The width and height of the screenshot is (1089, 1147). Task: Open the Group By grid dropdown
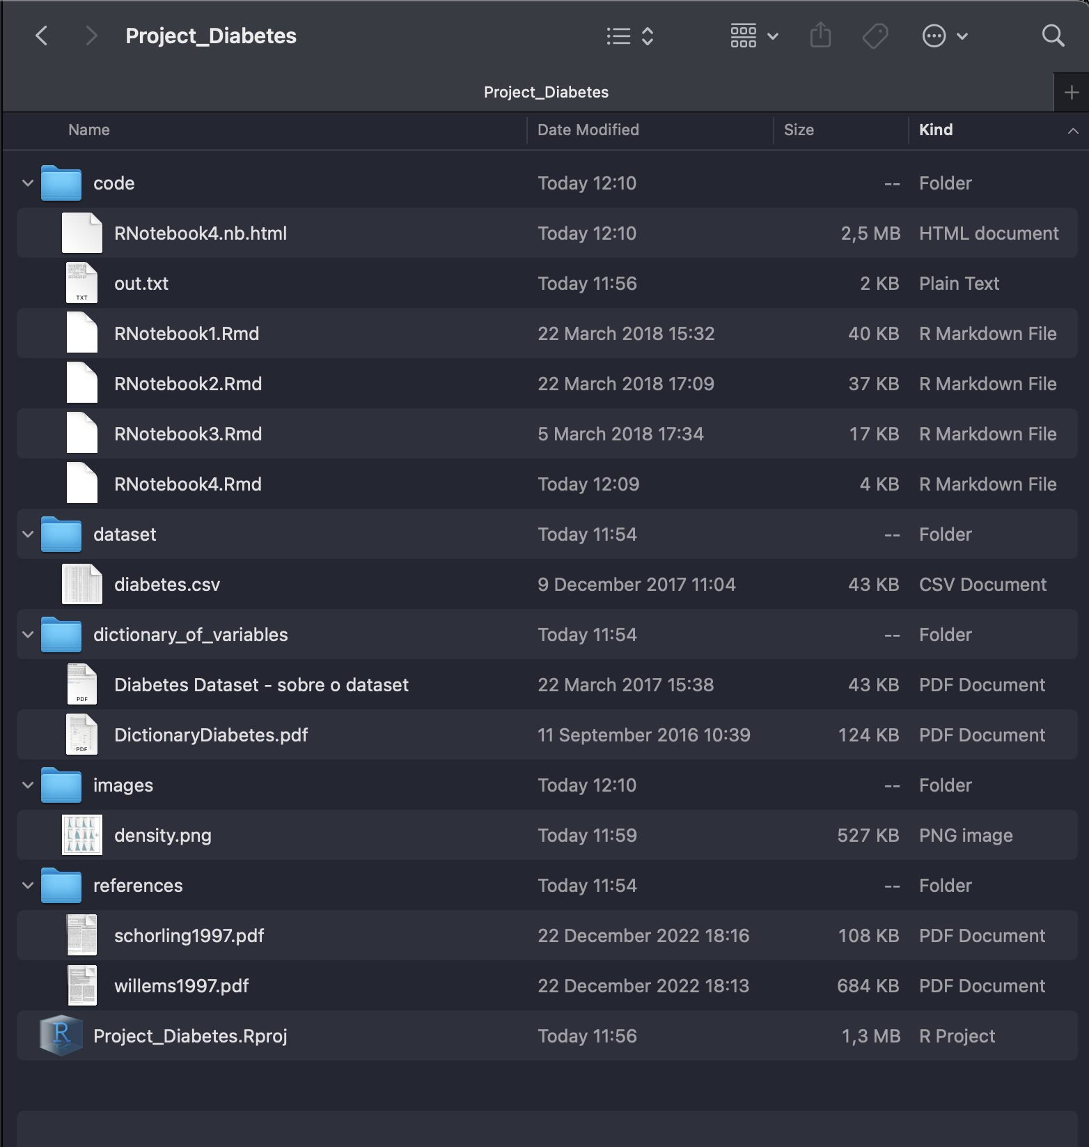tap(754, 36)
